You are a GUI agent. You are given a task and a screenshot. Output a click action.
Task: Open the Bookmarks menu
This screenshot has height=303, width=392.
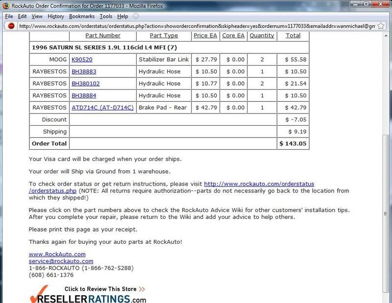tap(82, 16)
